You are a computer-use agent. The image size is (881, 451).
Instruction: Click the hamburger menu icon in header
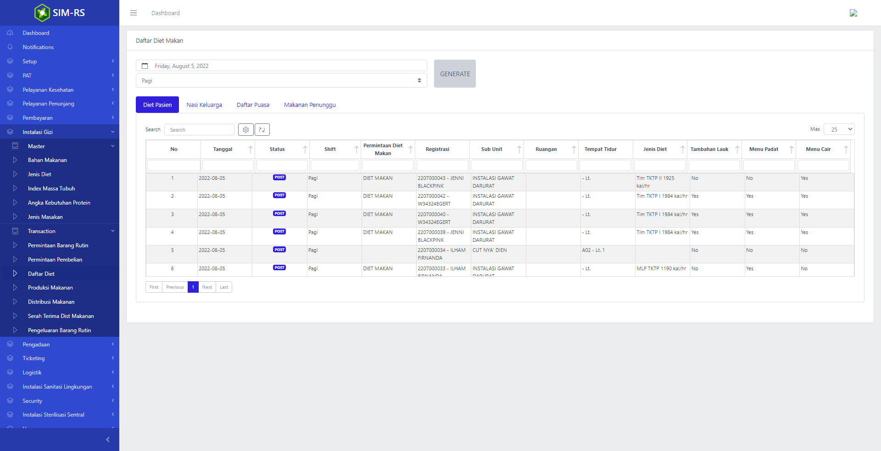point(134,13)
